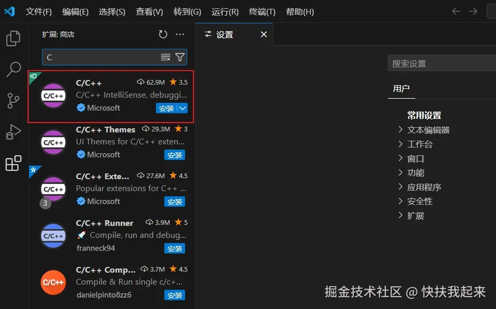Click the 搜索设置 search field
The width and height of the screenshot is (496, 309).
pos(442,63)
